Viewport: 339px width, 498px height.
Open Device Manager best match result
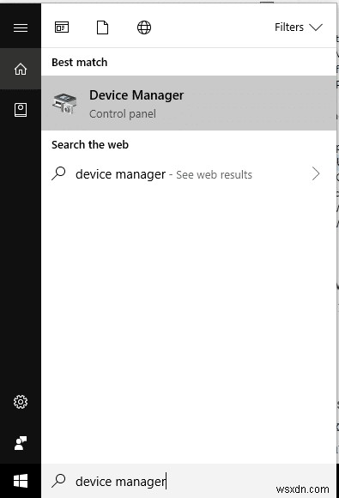point(189,103)
